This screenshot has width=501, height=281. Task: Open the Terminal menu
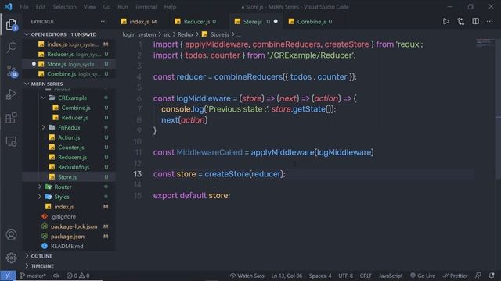(146, 7)
